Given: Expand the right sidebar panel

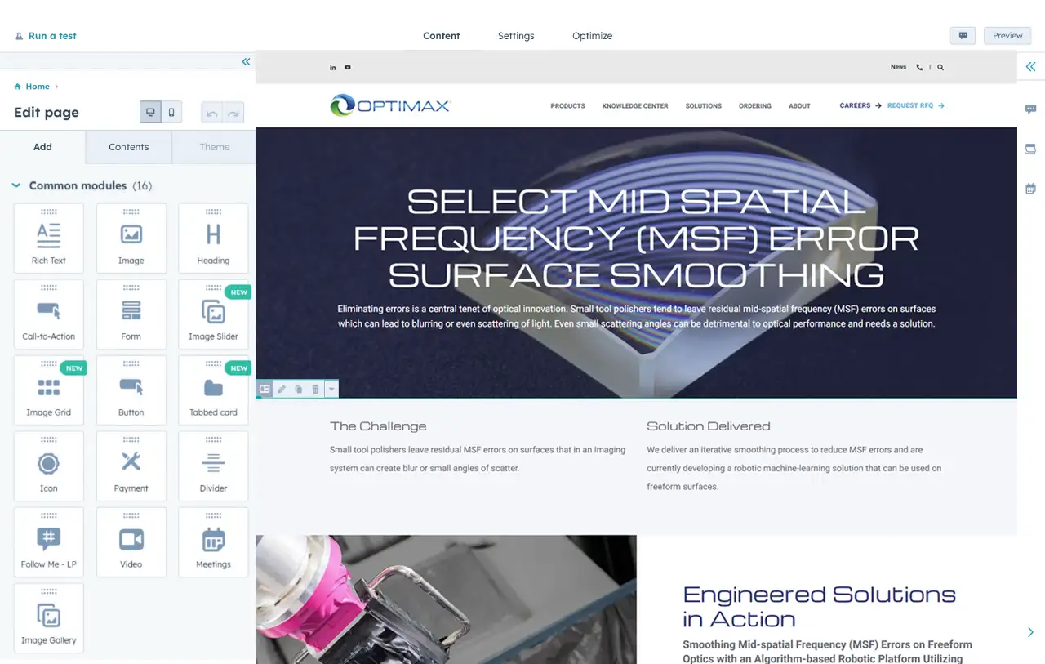Looking at the screenshot, I should (x=1030, y=67).
